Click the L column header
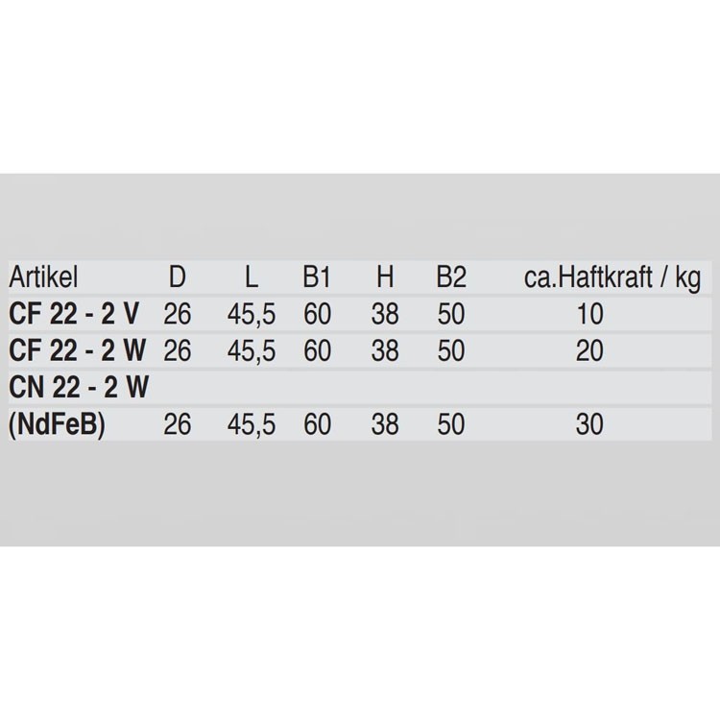Screen dimensions: 720x720 (252, 277)
